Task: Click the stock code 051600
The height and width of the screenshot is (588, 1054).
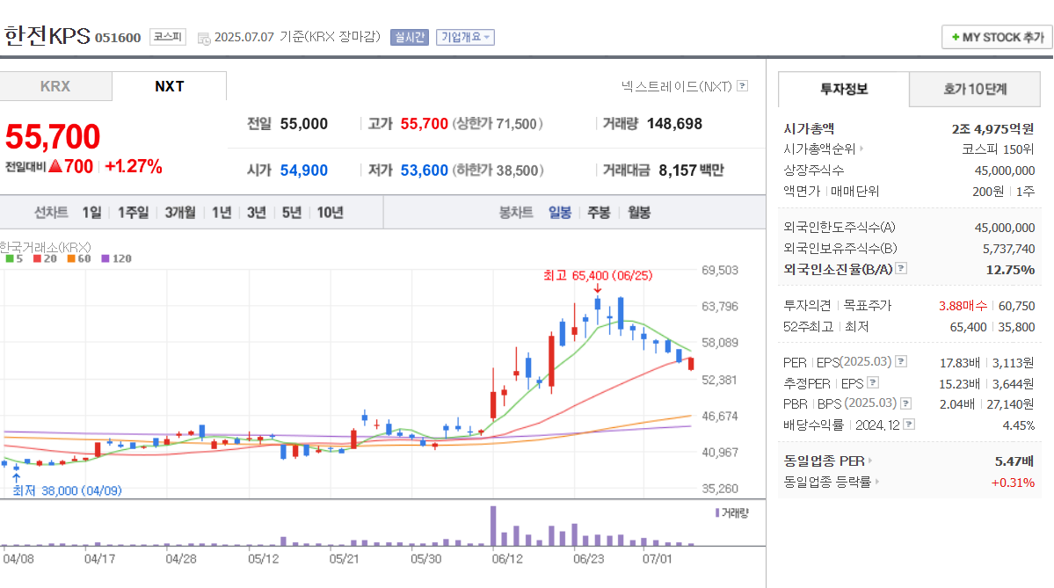Action: click(x=118, y=38)
